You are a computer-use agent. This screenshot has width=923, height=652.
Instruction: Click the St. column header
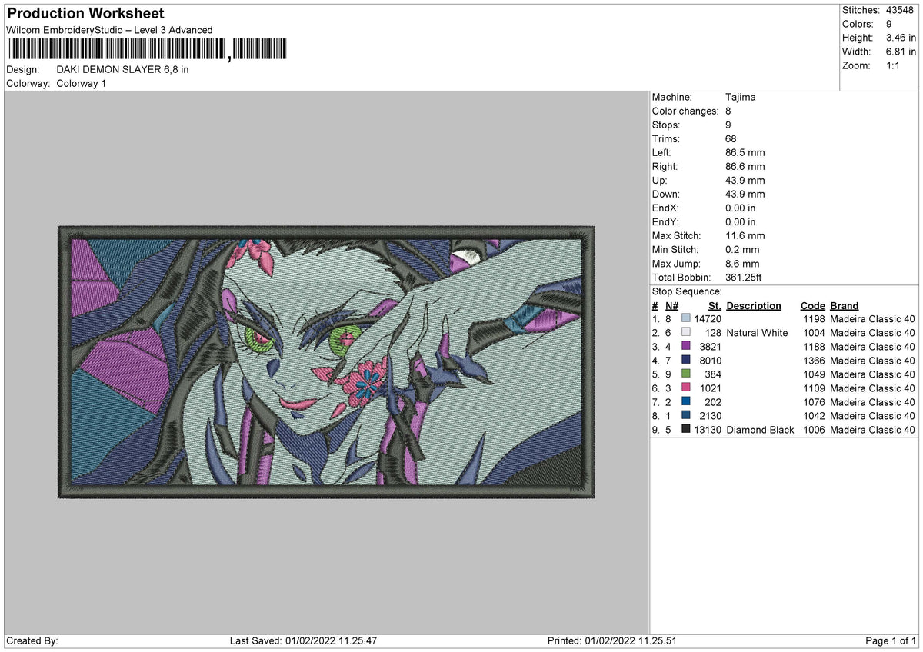tap(714, 305)
